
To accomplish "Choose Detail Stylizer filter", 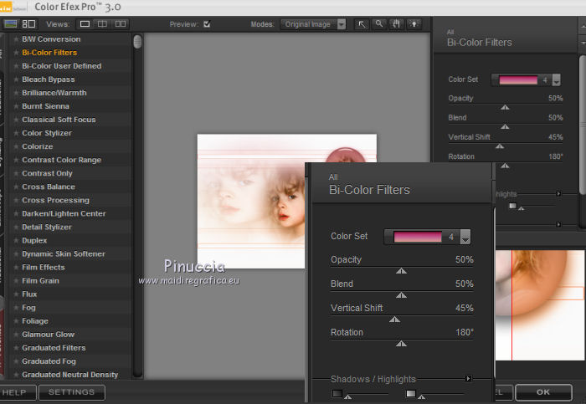I will [x=47, y=227].
